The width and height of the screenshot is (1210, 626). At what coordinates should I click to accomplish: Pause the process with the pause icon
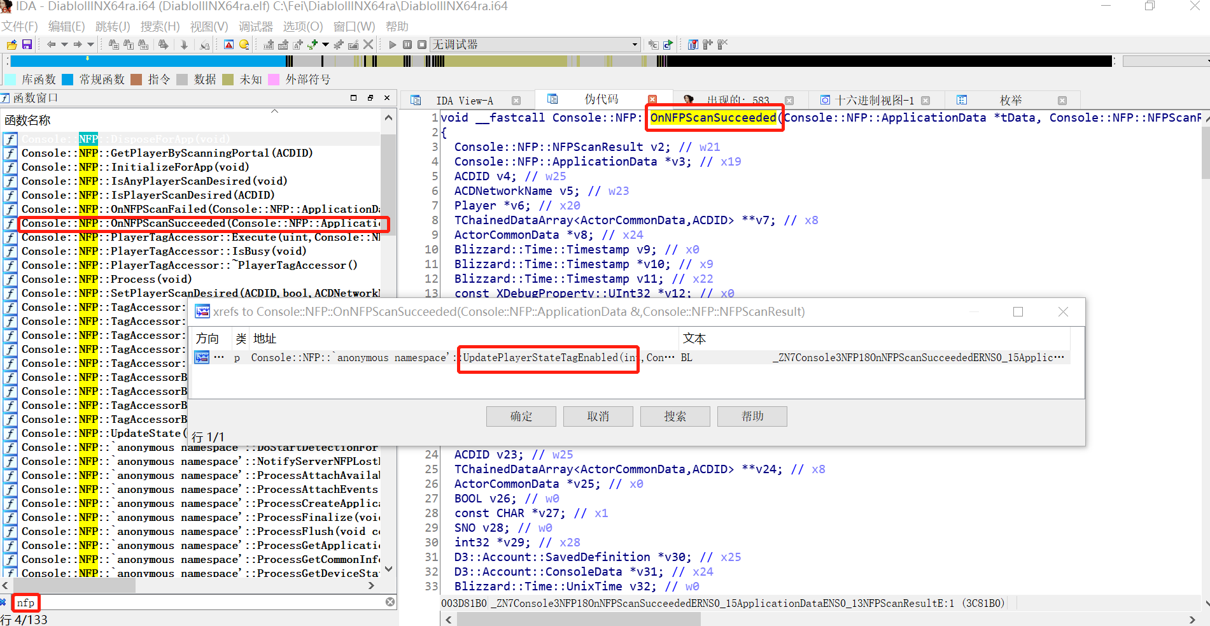click(x=407, y=45)
